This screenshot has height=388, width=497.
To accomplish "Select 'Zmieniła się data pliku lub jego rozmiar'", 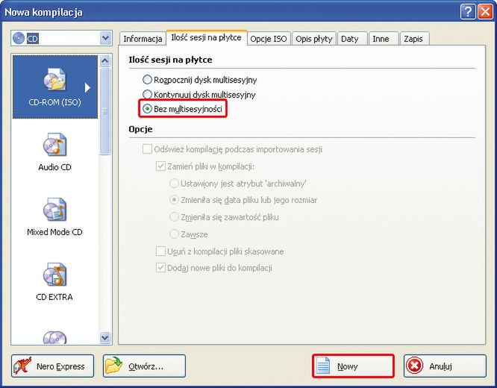I will [174, 200].
